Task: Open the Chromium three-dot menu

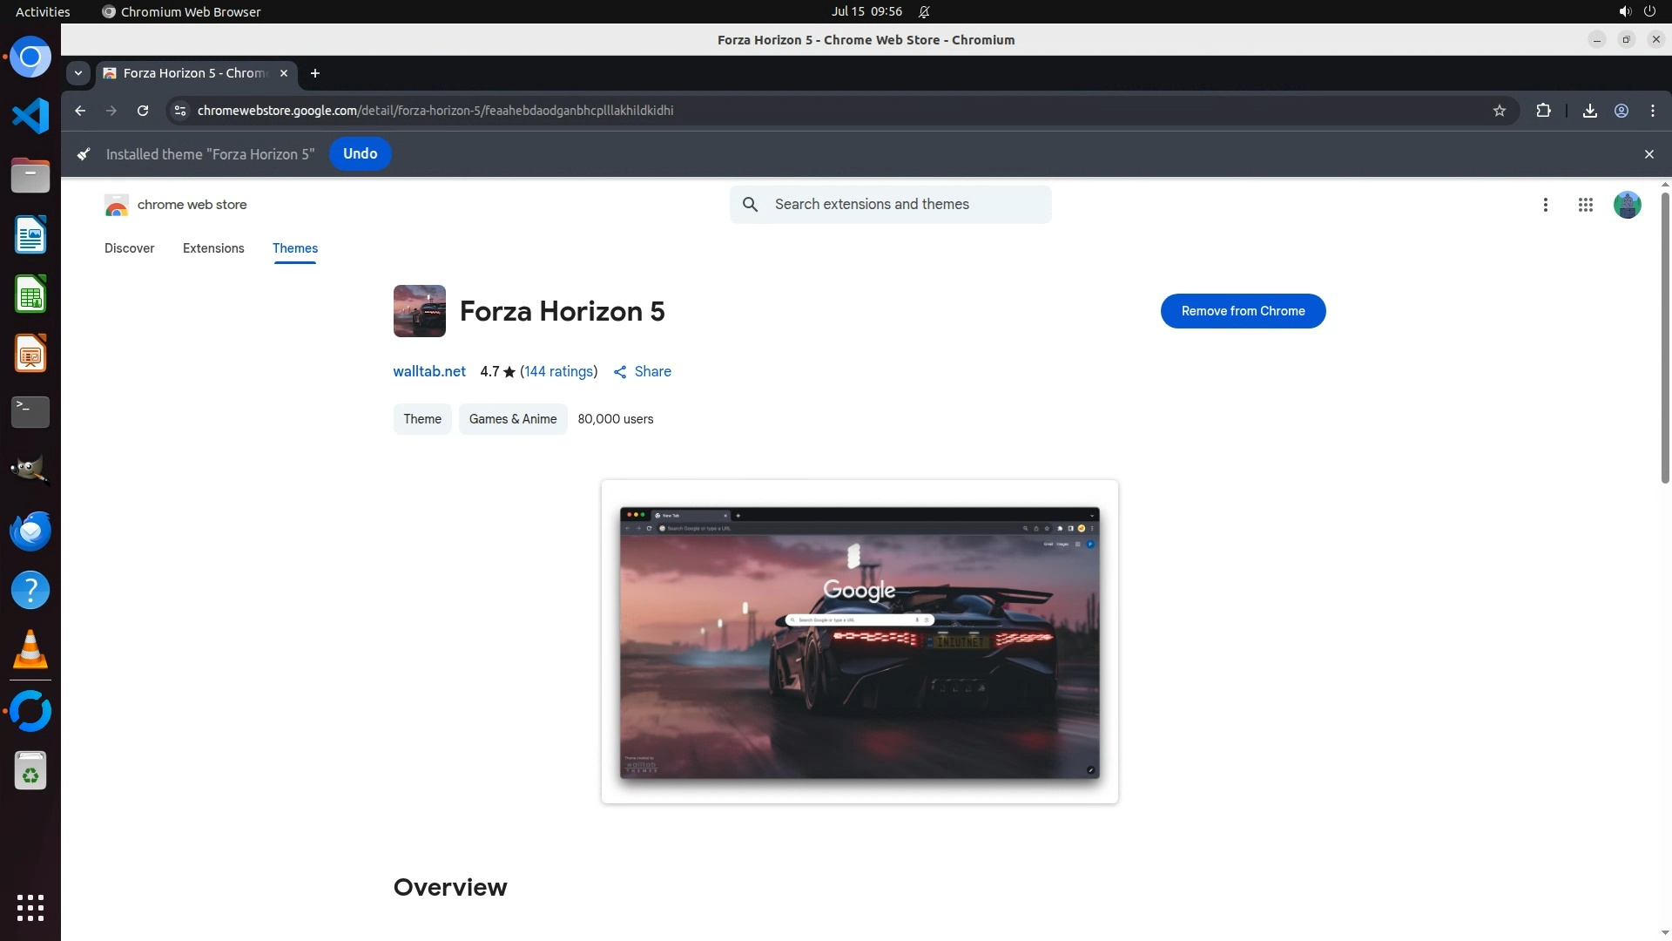Action: (1652, 111)
